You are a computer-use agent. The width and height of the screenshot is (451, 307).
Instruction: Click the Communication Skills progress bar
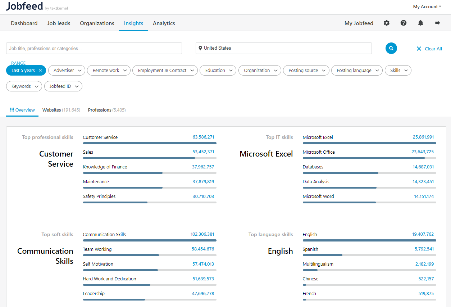point(150,240)
